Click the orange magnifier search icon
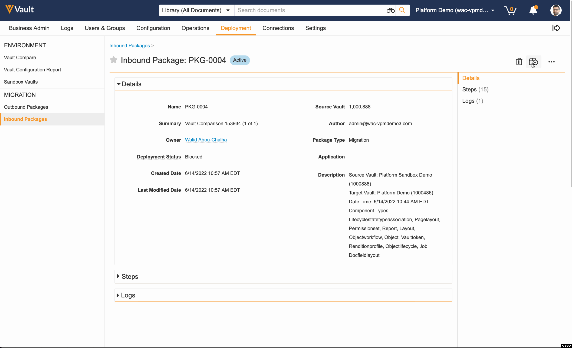 pos(402,10)
